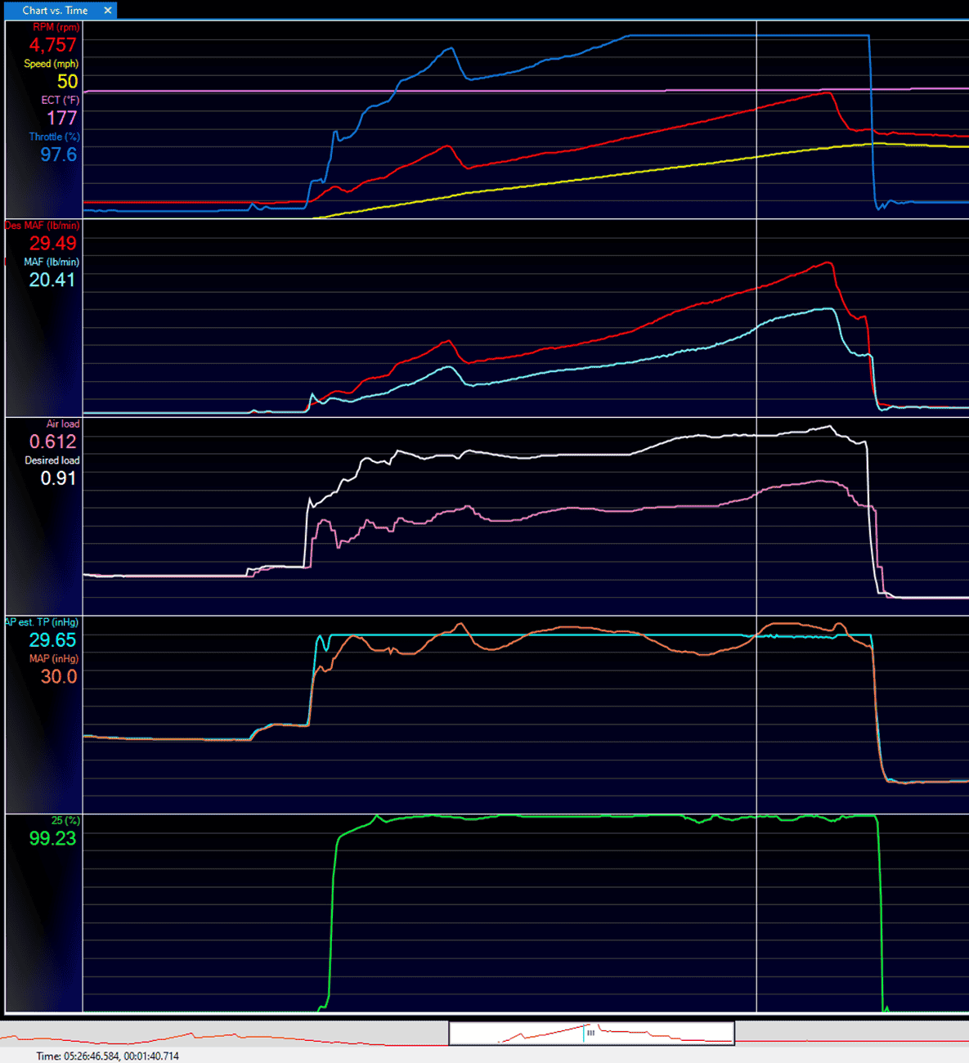Select the green 25 (%) channel label
This screenshot has width=969, height=1063.
click(65, 821)
